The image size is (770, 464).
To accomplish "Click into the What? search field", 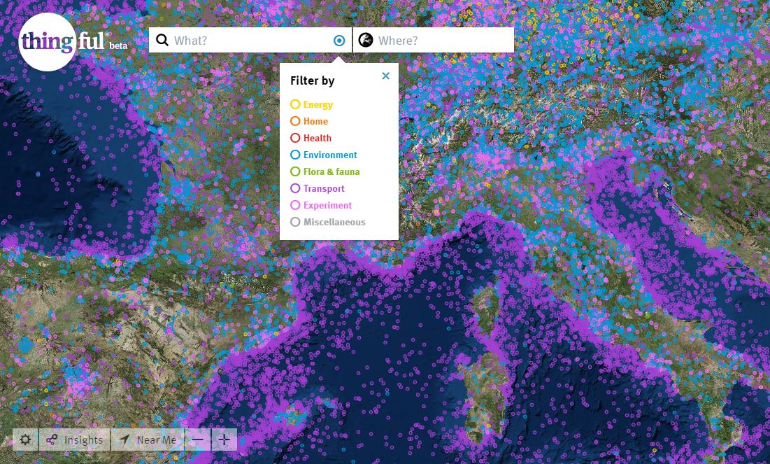I will [x=248, y=41].
